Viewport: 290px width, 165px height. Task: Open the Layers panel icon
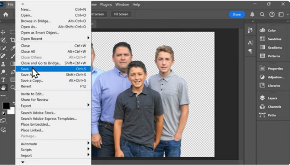262,98
